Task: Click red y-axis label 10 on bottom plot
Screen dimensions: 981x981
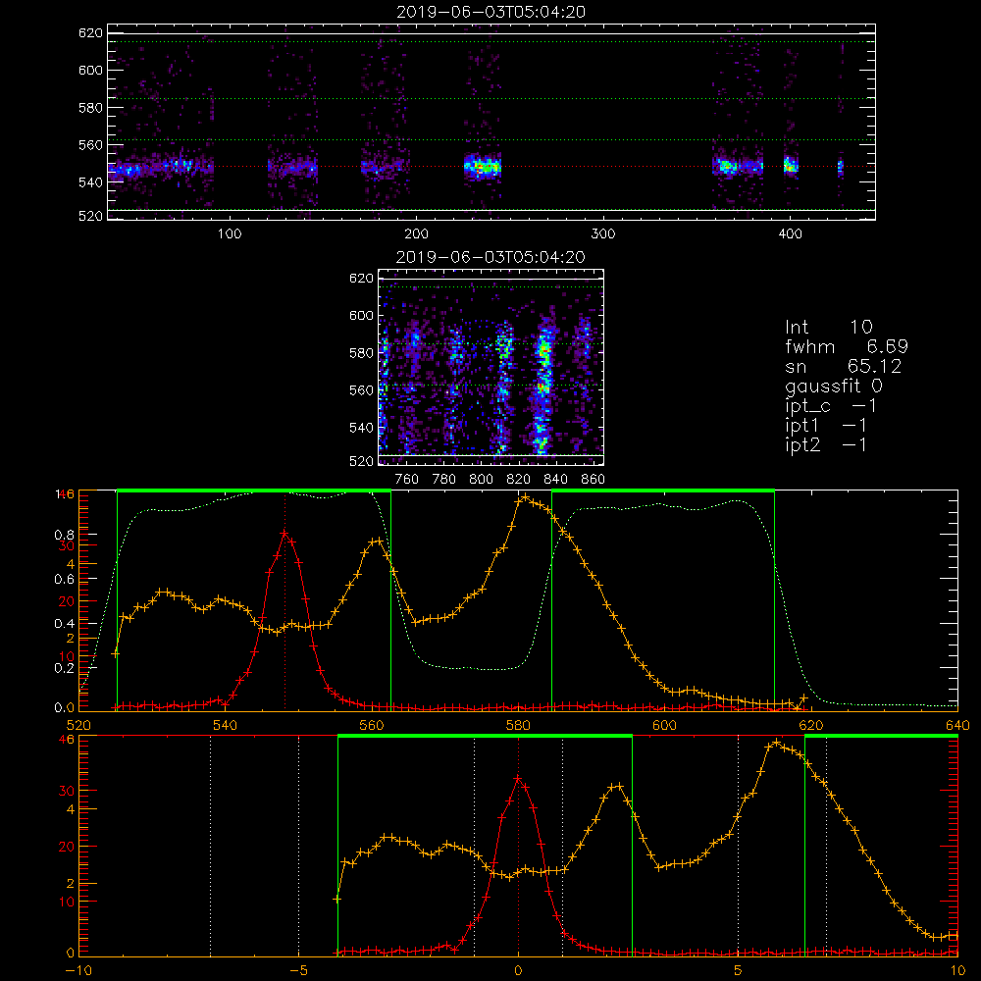Action: click(x=67, y=903)
